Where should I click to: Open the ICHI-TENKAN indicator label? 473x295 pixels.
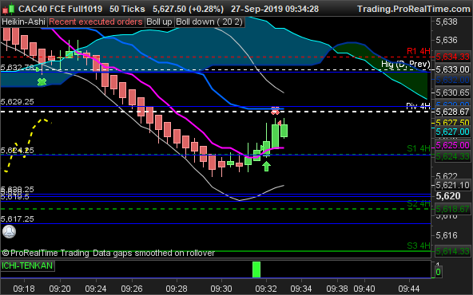[x=27, y=265]
